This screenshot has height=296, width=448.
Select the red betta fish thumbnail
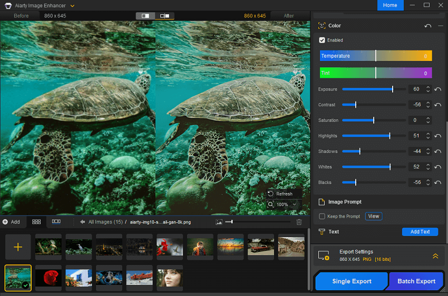point(48,278)
